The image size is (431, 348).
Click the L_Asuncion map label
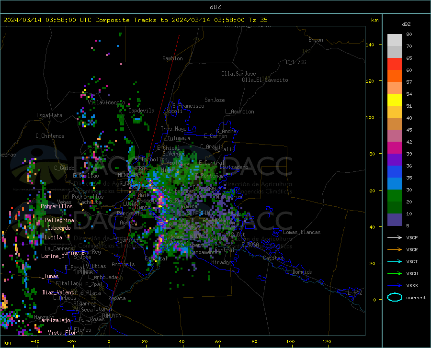[239, 112]
